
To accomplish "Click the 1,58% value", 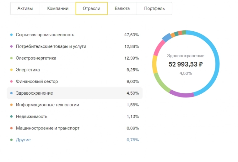I will pyautogui.click(x=133, y=105).
